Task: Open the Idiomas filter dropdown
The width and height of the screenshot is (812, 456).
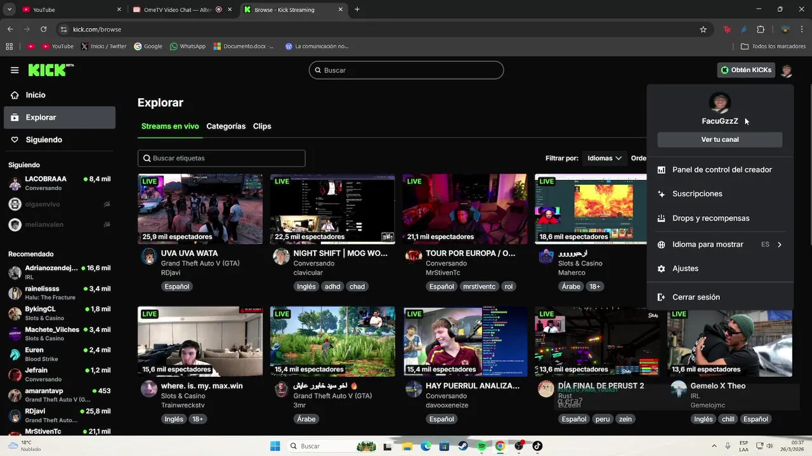Action: 604,158
